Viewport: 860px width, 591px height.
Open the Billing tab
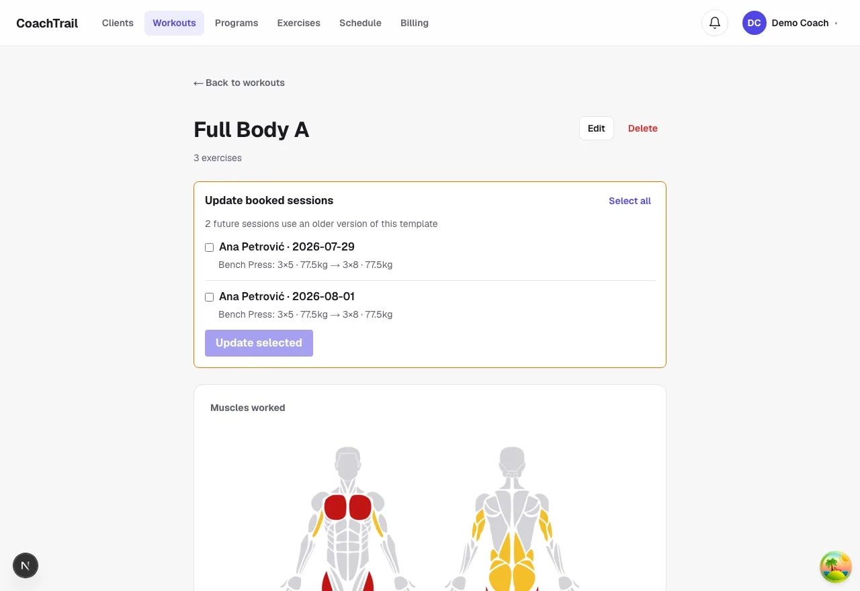415,23
